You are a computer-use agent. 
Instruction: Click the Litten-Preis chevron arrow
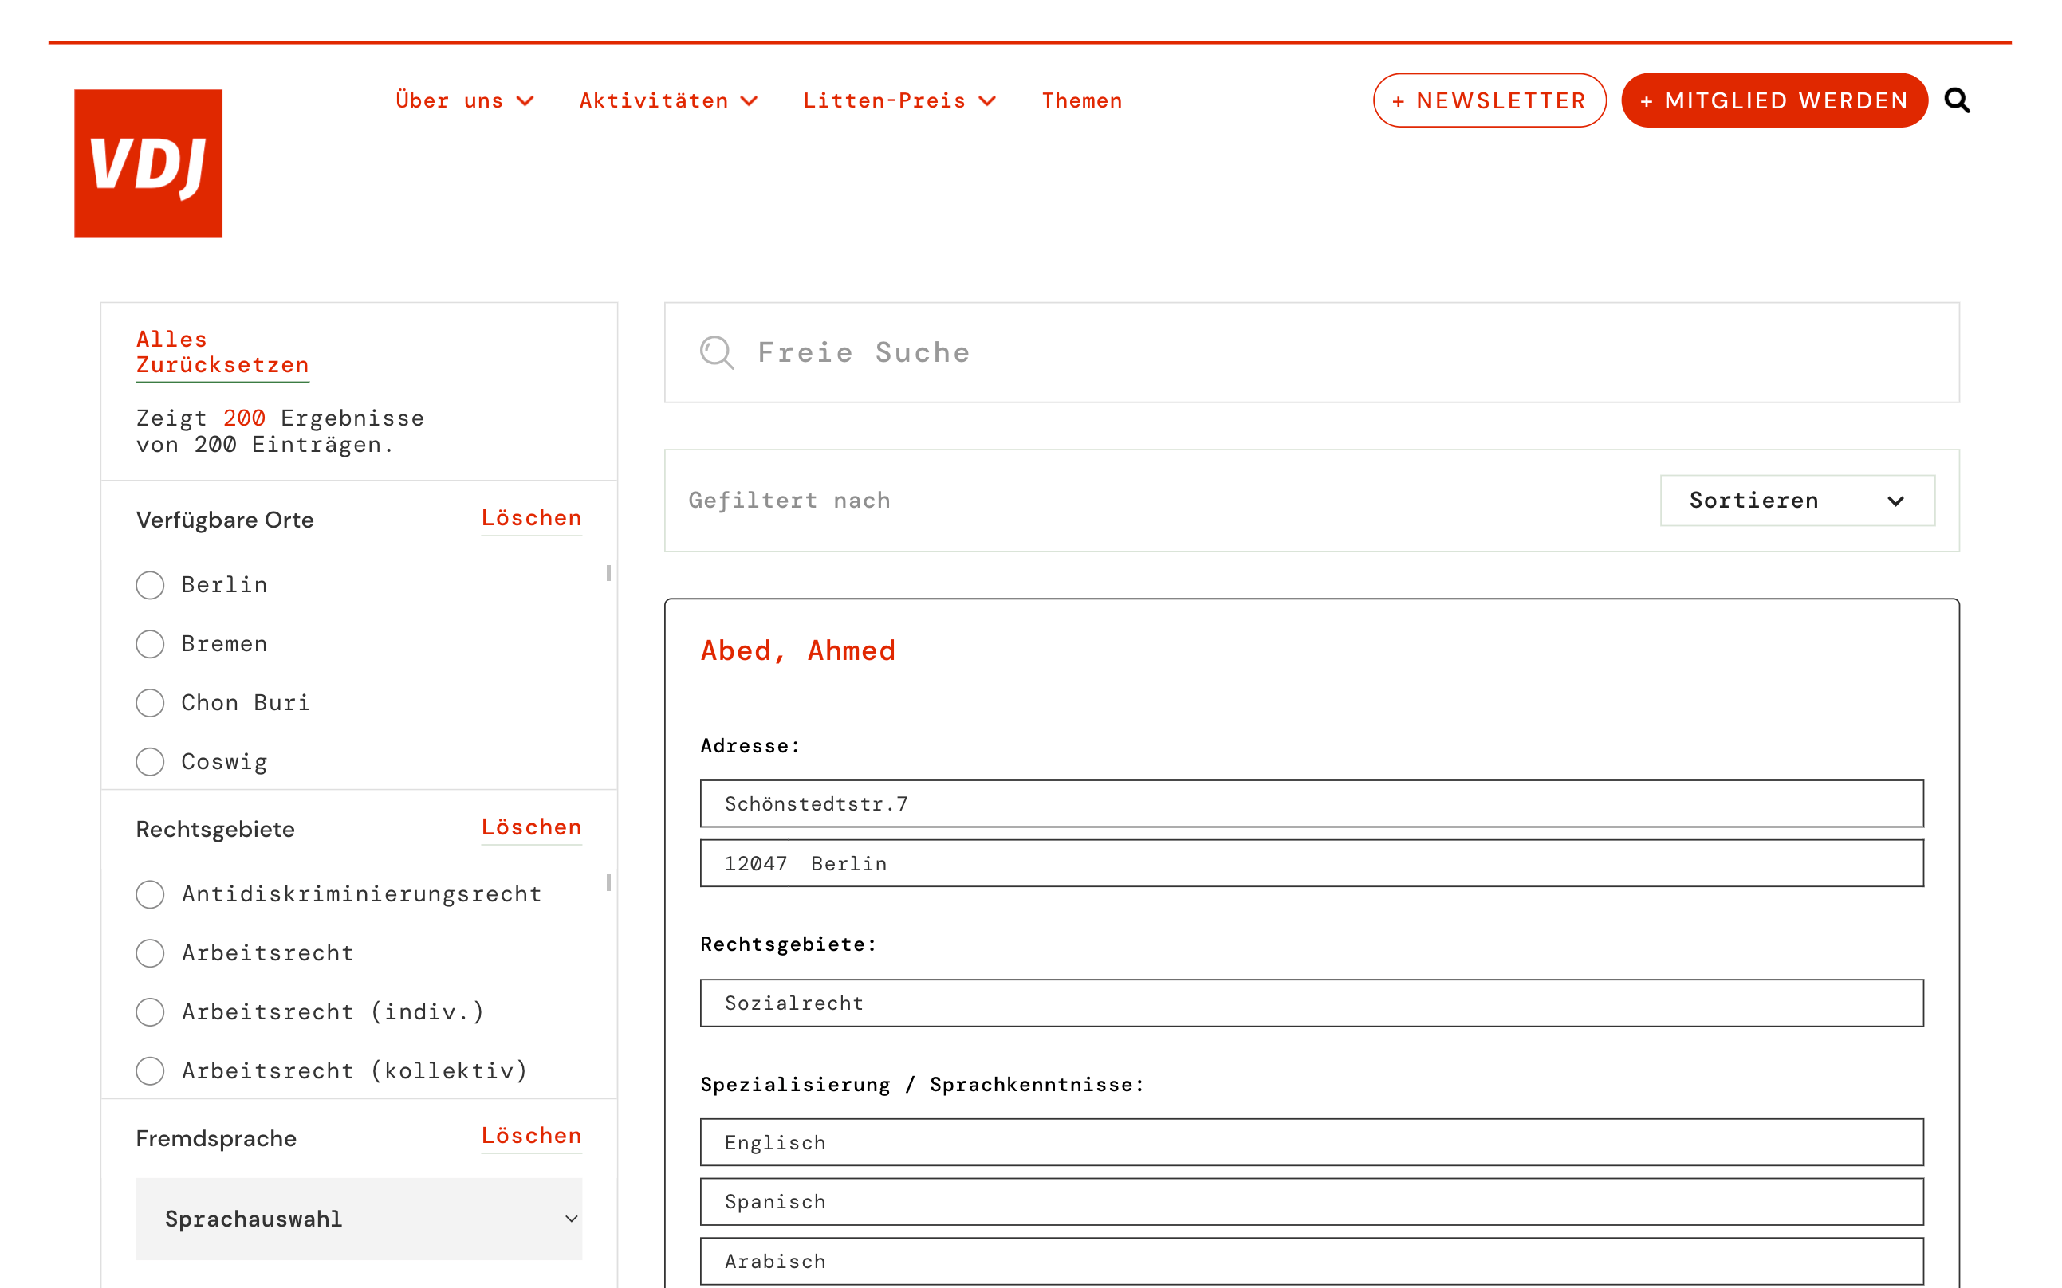pos(988,101)
